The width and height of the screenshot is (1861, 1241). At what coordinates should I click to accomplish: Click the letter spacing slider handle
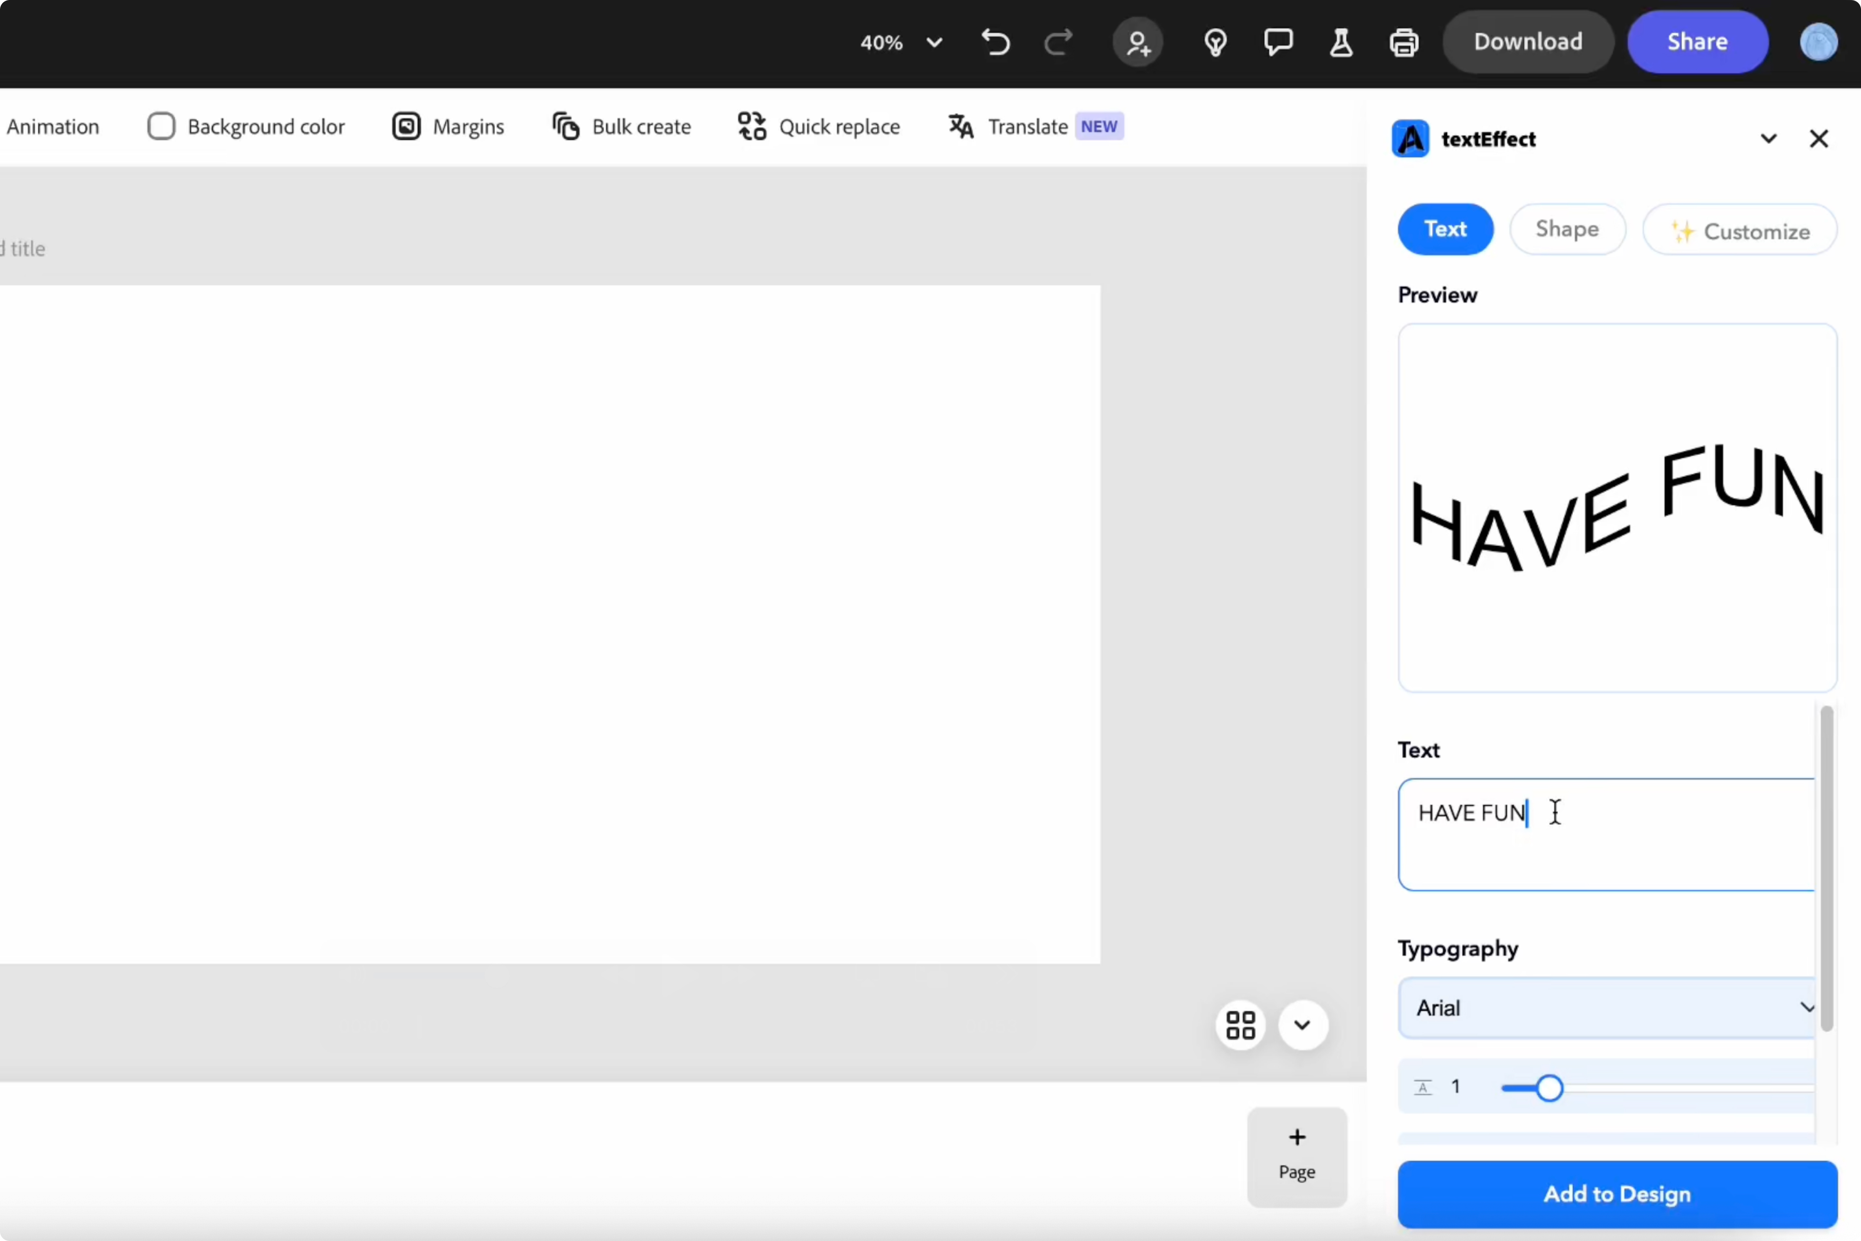(x=1549, y=1088)
